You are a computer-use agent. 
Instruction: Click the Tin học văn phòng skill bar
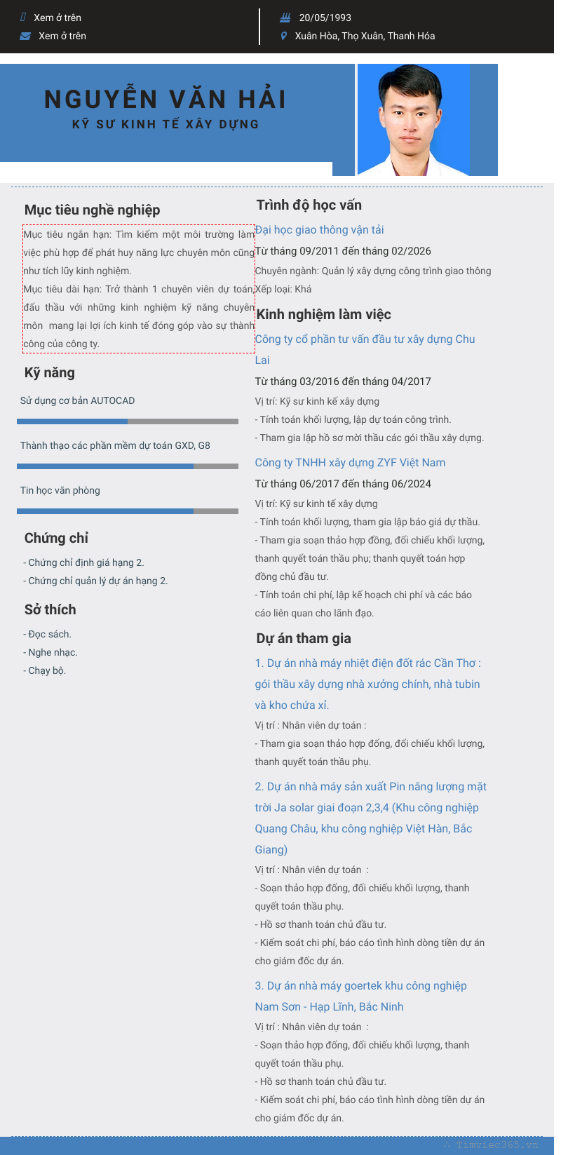pos(128,511)
